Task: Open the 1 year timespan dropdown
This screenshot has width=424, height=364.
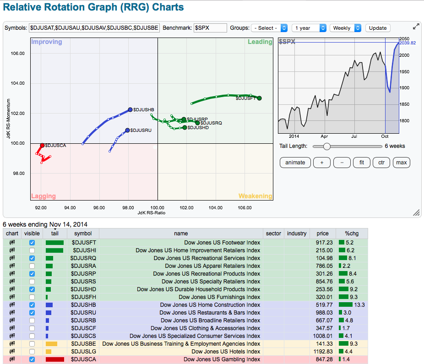Action: click(309, 28)
